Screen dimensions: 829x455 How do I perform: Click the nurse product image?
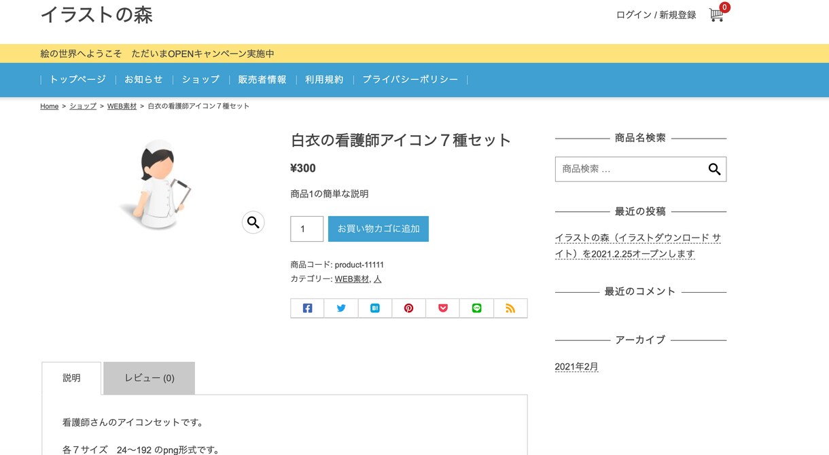(x=156, y=184)
